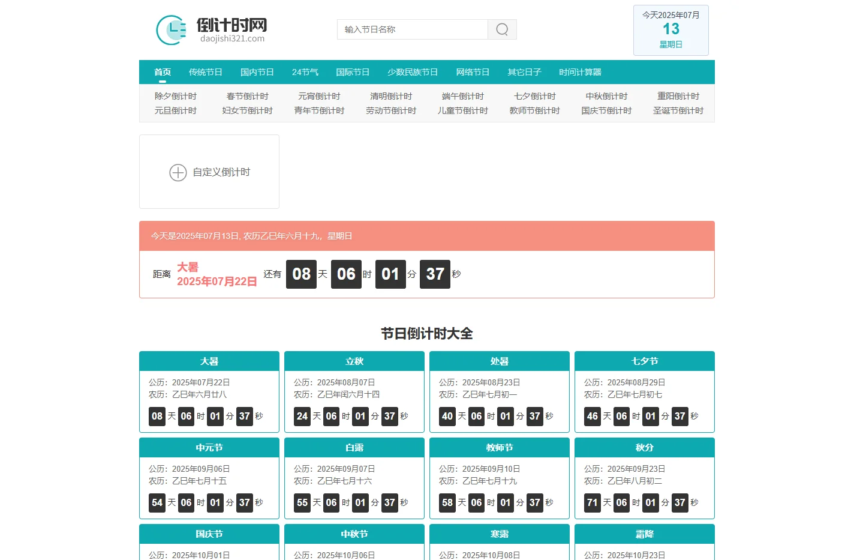Open the 白露 card header
Screen dimensions: 854x560
click(354, 448)
